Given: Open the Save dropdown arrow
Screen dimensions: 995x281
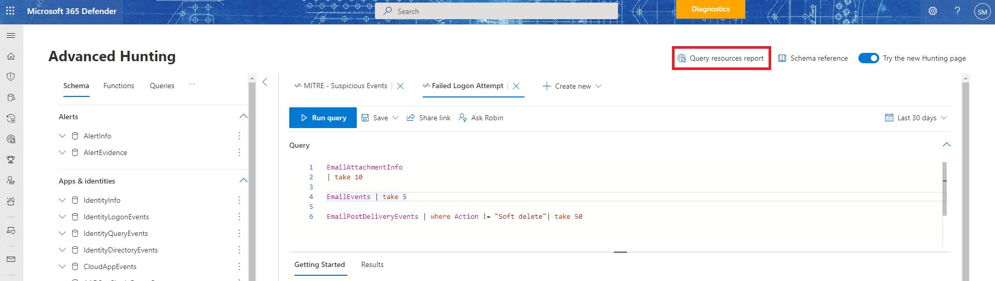Looking at the screenshot, I should click(396, 118).
